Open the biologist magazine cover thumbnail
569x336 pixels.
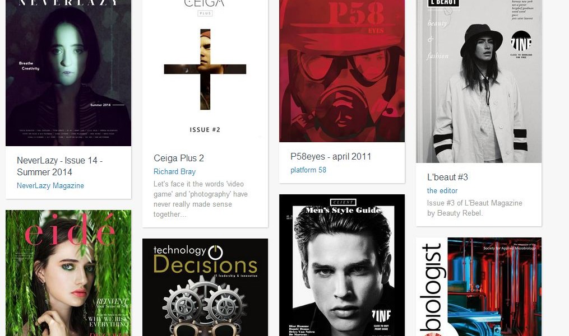pos(479,287)
